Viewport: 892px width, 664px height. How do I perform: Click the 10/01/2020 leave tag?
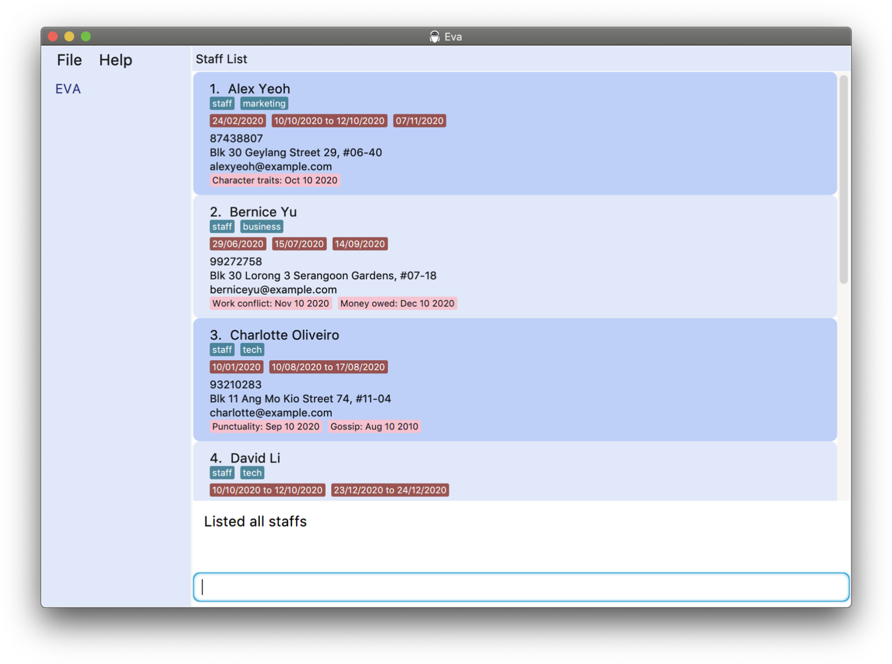click(236, 367)
